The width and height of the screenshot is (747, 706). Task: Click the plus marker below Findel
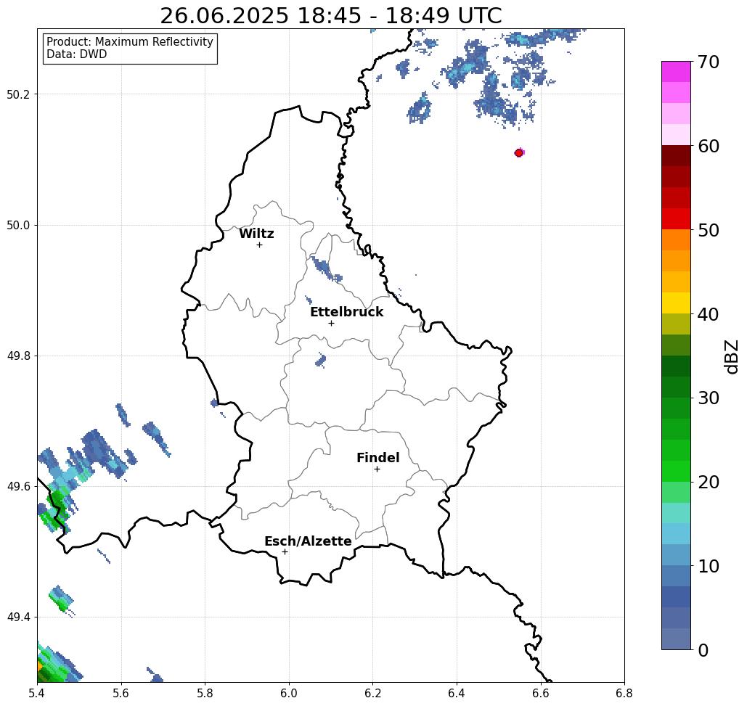(377, 469)
